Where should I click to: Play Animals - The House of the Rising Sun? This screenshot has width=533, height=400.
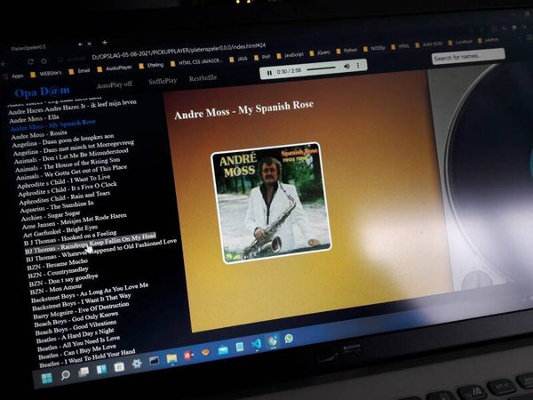68,164
